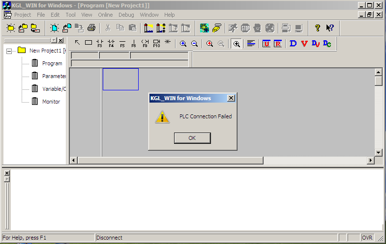Click the Open File toolbar icon

pos(67,28)
